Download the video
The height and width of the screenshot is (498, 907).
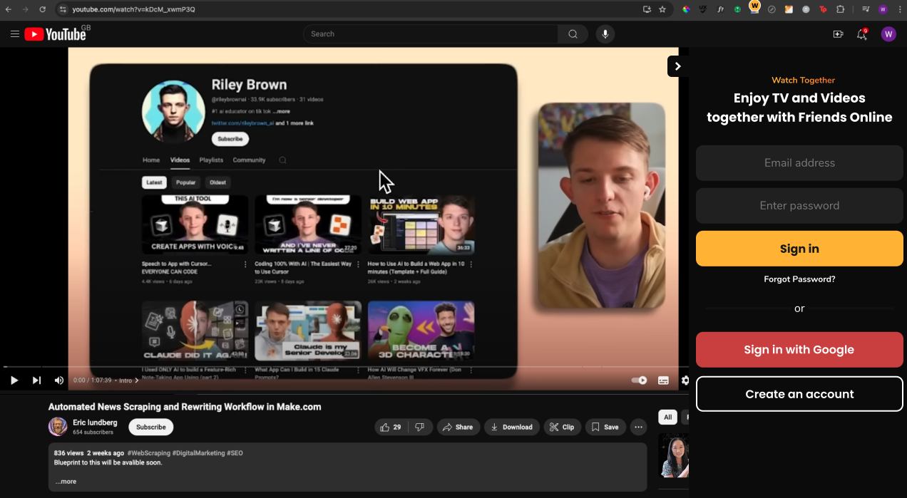(x=511, y=427)
